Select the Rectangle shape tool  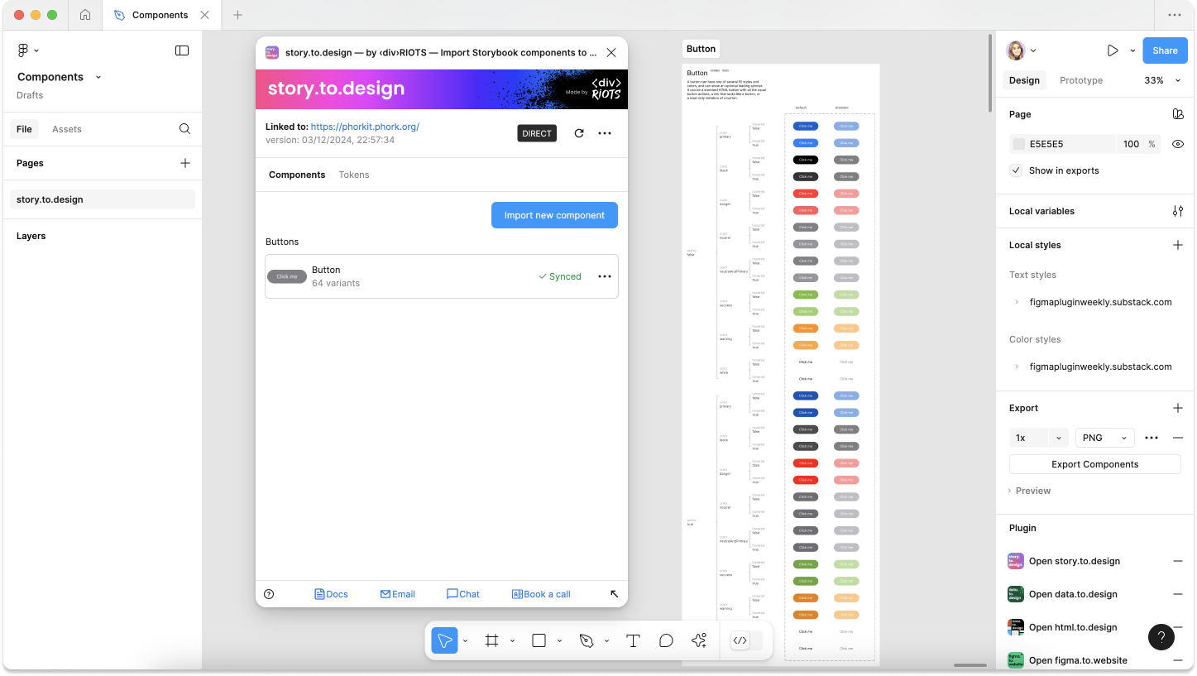[539, 640]
